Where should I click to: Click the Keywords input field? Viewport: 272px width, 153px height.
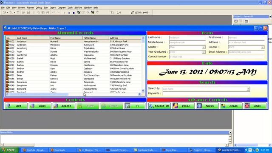click(x=206, y=93)
